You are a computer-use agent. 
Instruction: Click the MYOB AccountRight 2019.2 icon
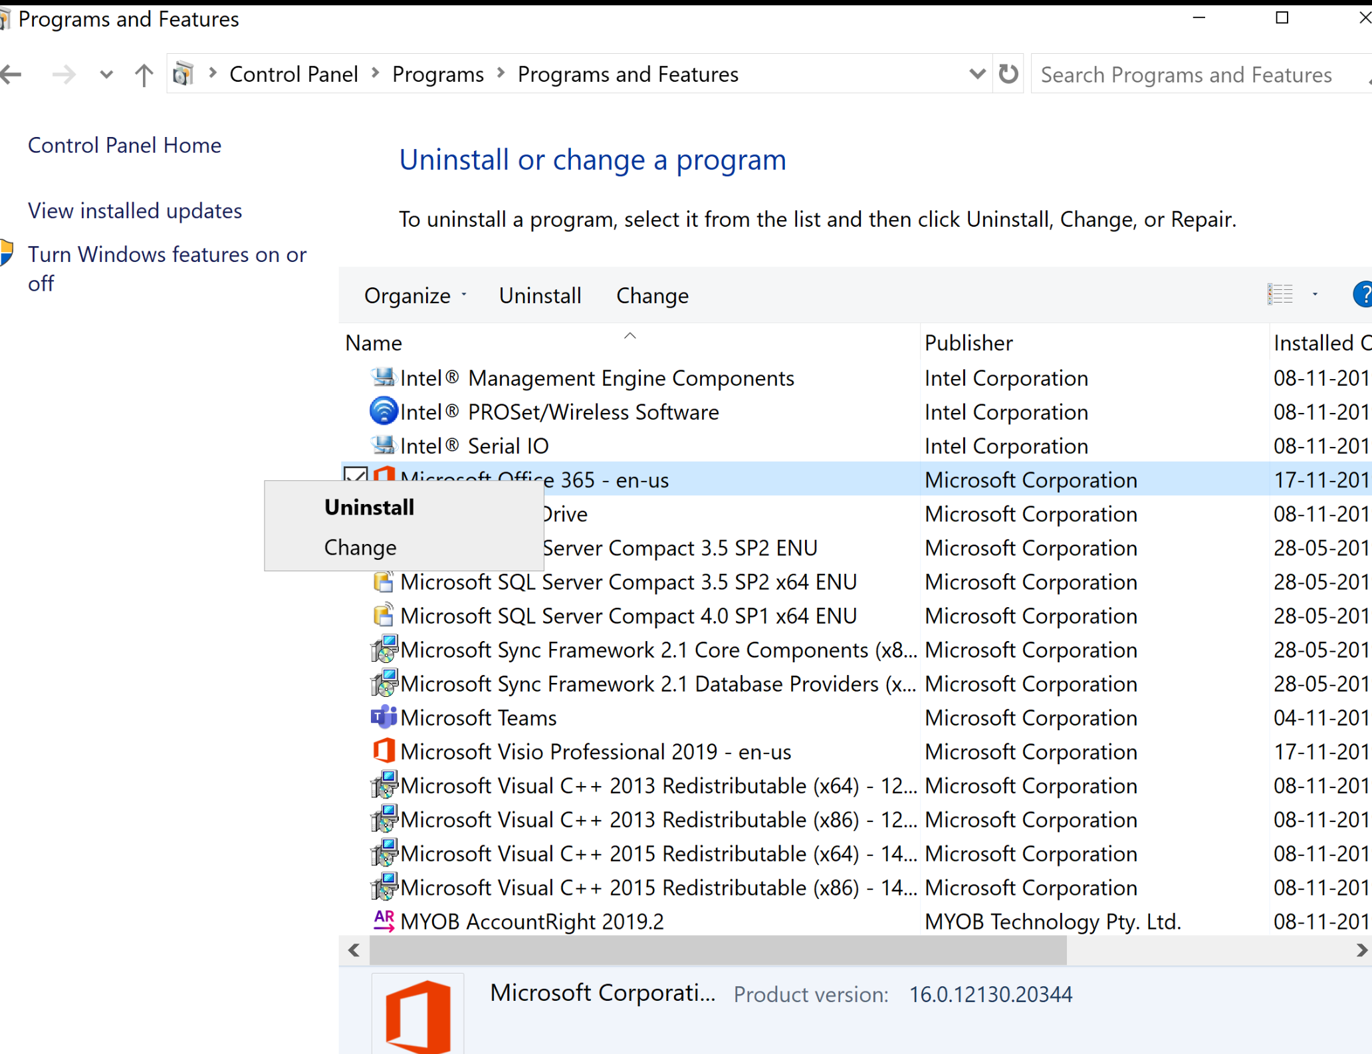384,921
